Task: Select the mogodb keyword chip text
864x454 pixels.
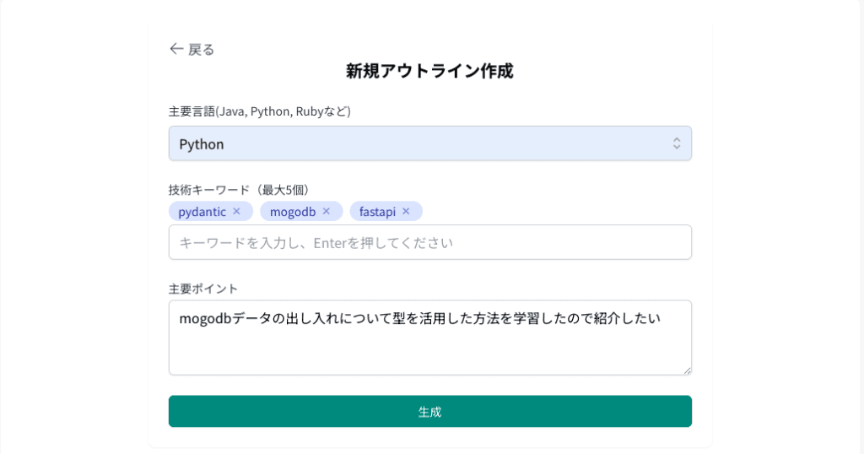Action: 292,211
